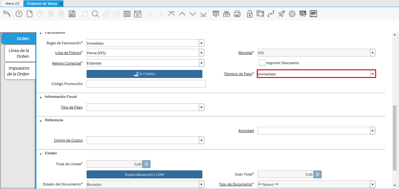Collapse the Información Fiscal section

point(41,97)
